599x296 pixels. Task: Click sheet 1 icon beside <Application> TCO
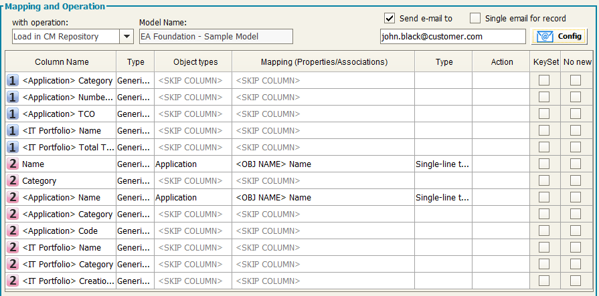pyautogui.click(x=13, y=114)
